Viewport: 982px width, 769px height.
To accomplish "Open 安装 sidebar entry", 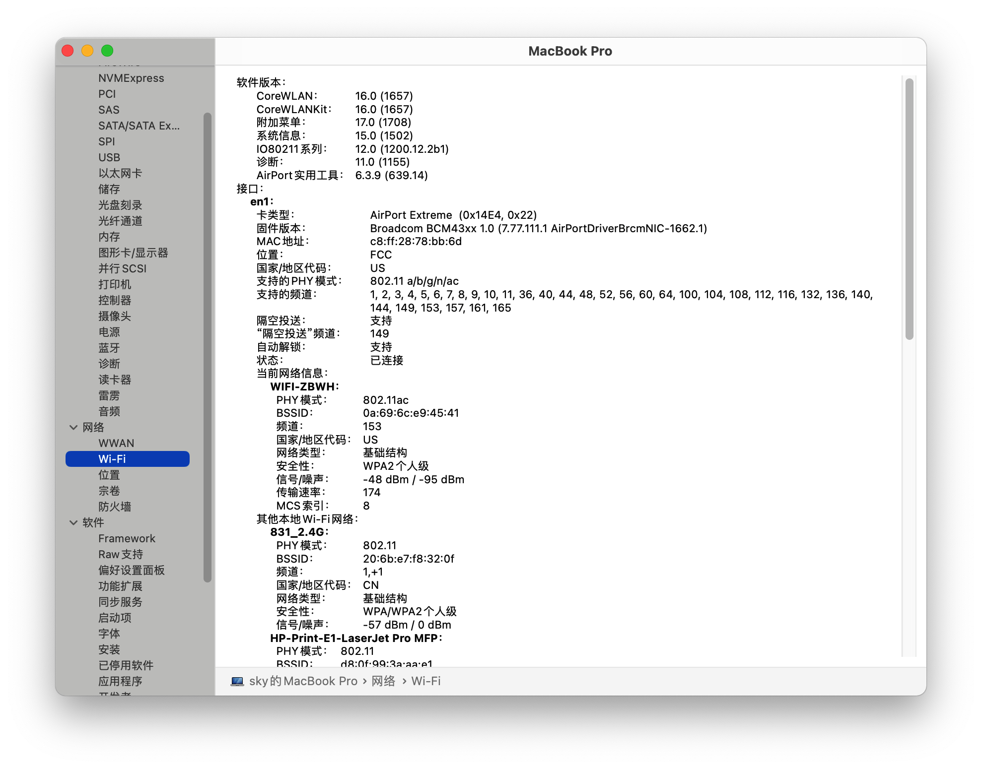I will point(109,649).
